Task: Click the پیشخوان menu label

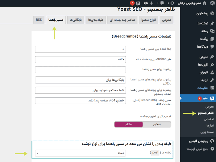Action: pyautogui.click(x=202, y=14)
